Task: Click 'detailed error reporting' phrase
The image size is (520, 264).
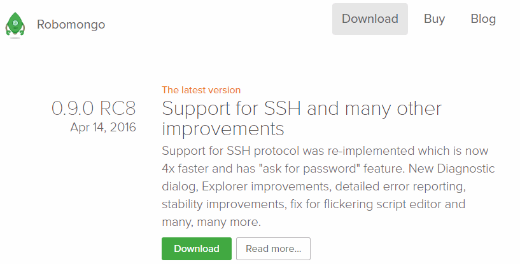Action: 400,187
